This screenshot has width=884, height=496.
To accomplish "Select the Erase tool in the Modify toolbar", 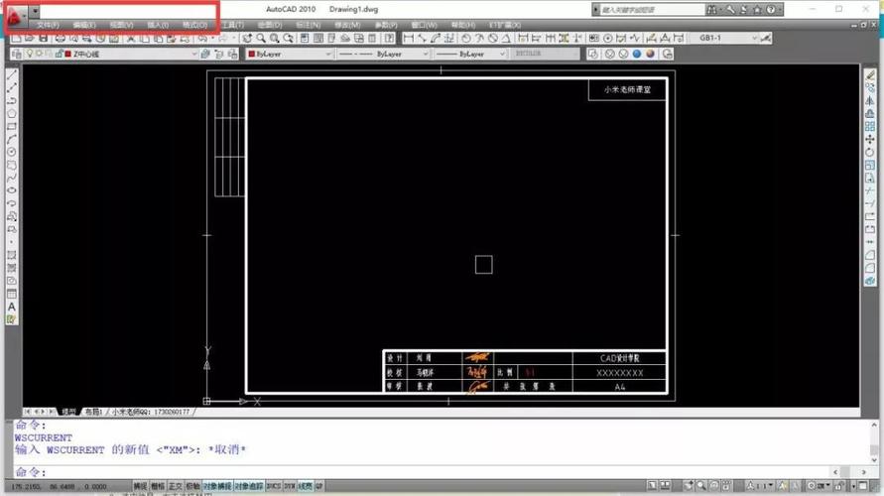I will coord(870,75).
